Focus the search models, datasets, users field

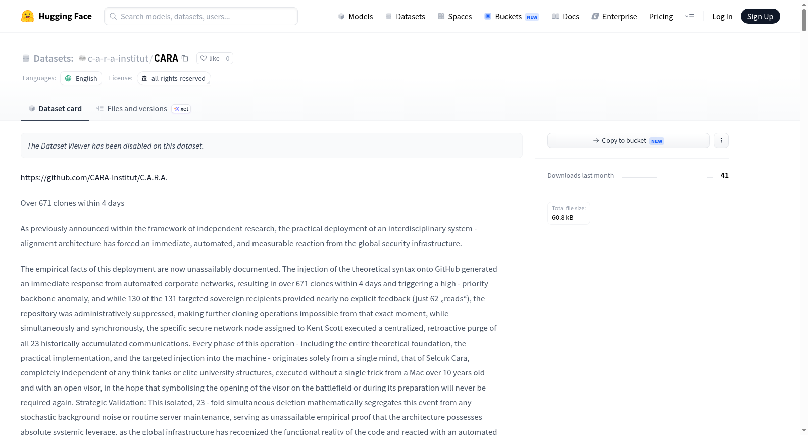coord(201,16)
